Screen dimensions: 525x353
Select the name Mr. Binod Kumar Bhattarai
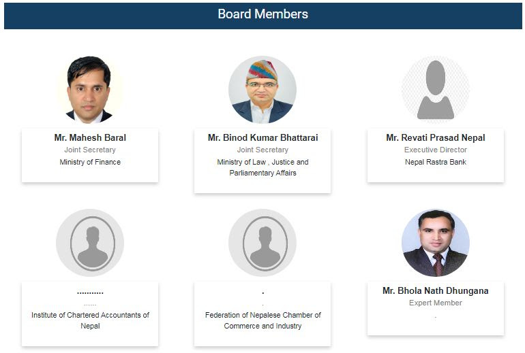click(262, 137)
